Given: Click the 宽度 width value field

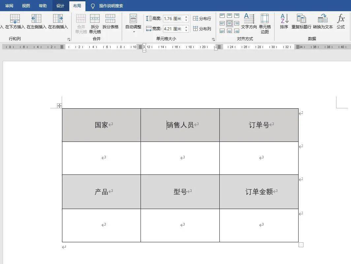Looking at the screenshot, I should 173,29.
